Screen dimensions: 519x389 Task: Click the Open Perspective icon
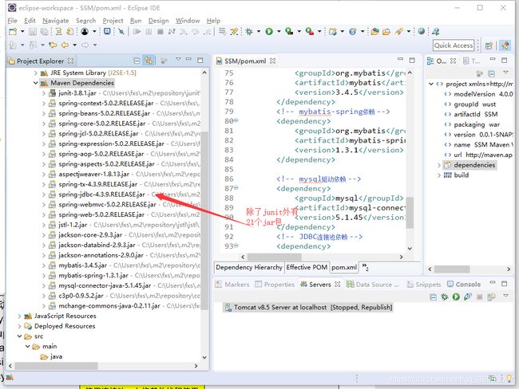click(x=489, y=45)
